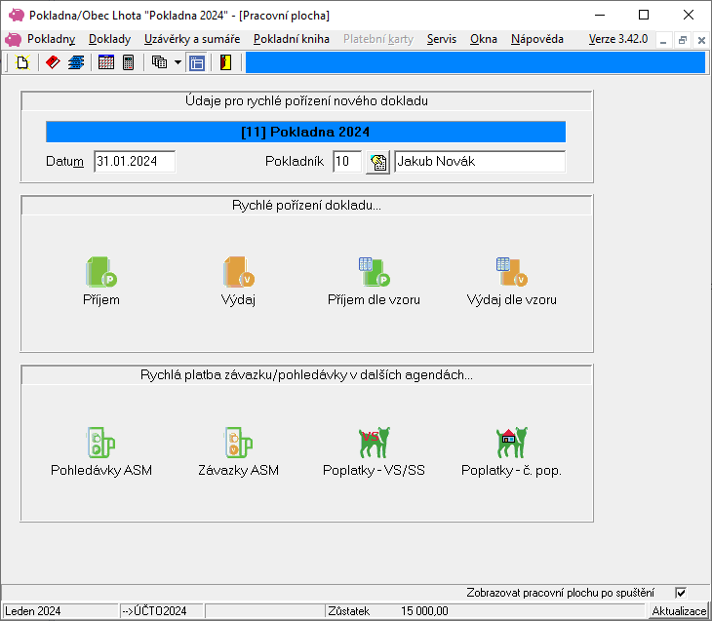
Task: Open the Uzávěrky a sumáře menu
Action: (x=192, y=39)
